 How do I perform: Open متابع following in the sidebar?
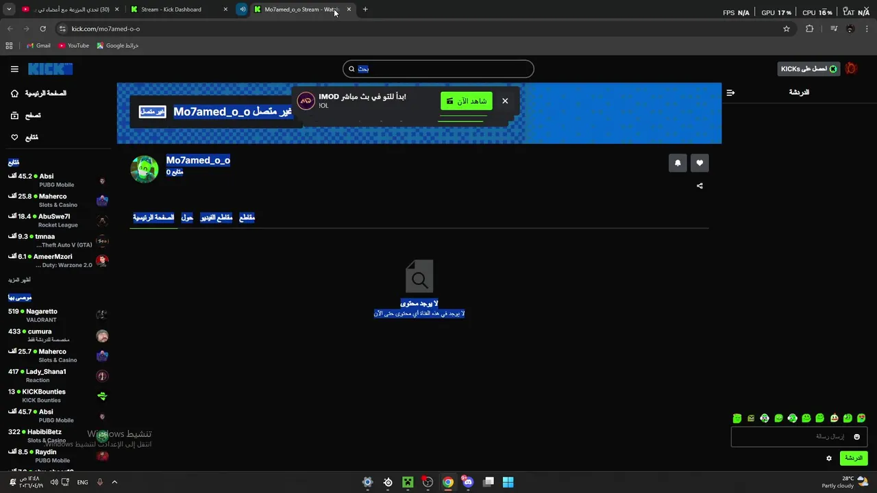tap(25, 138)
